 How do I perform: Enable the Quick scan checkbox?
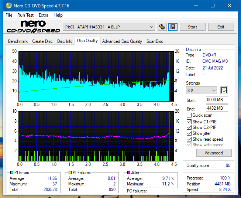189,115
